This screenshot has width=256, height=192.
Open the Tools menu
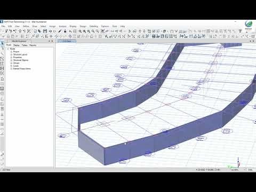115,26
